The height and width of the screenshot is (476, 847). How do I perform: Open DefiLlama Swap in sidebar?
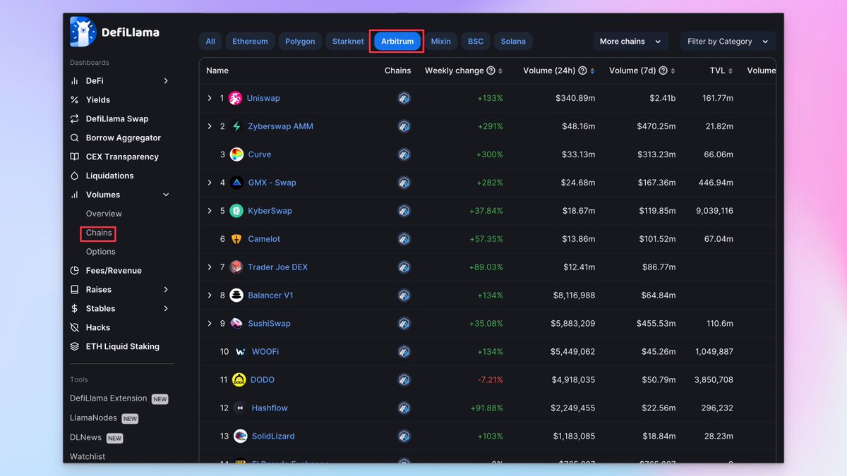click(x=117, y=119)
